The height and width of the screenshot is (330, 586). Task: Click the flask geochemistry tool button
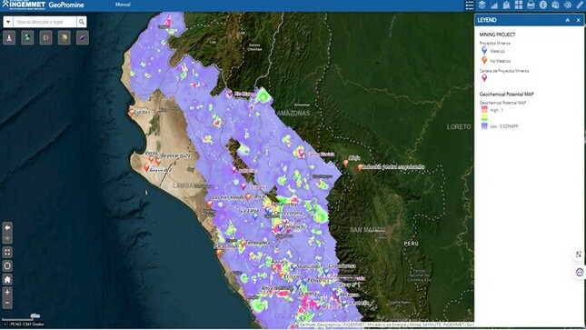coord(9,38)
